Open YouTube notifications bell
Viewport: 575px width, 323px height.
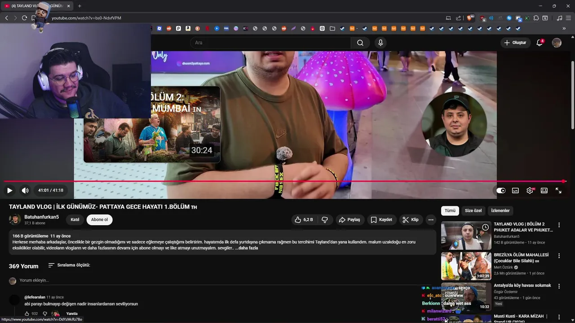(x=540, y=43)
